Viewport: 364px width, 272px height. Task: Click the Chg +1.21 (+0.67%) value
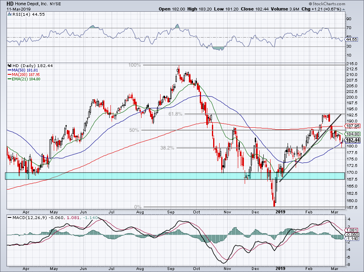pos(322,9)
